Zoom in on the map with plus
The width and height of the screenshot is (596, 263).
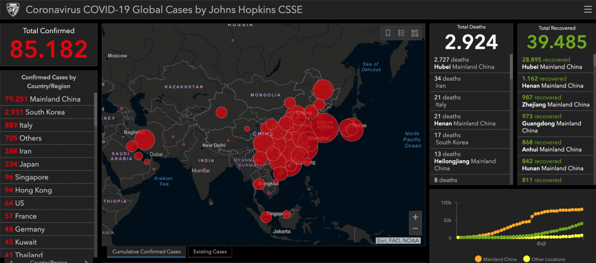[415, 217]
